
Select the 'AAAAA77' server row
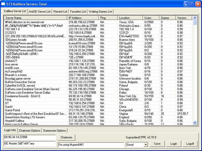pos(98,61)
